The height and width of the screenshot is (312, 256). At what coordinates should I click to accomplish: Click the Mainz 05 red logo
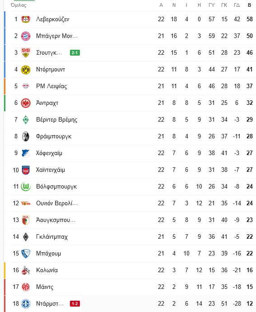click(26, 287)
